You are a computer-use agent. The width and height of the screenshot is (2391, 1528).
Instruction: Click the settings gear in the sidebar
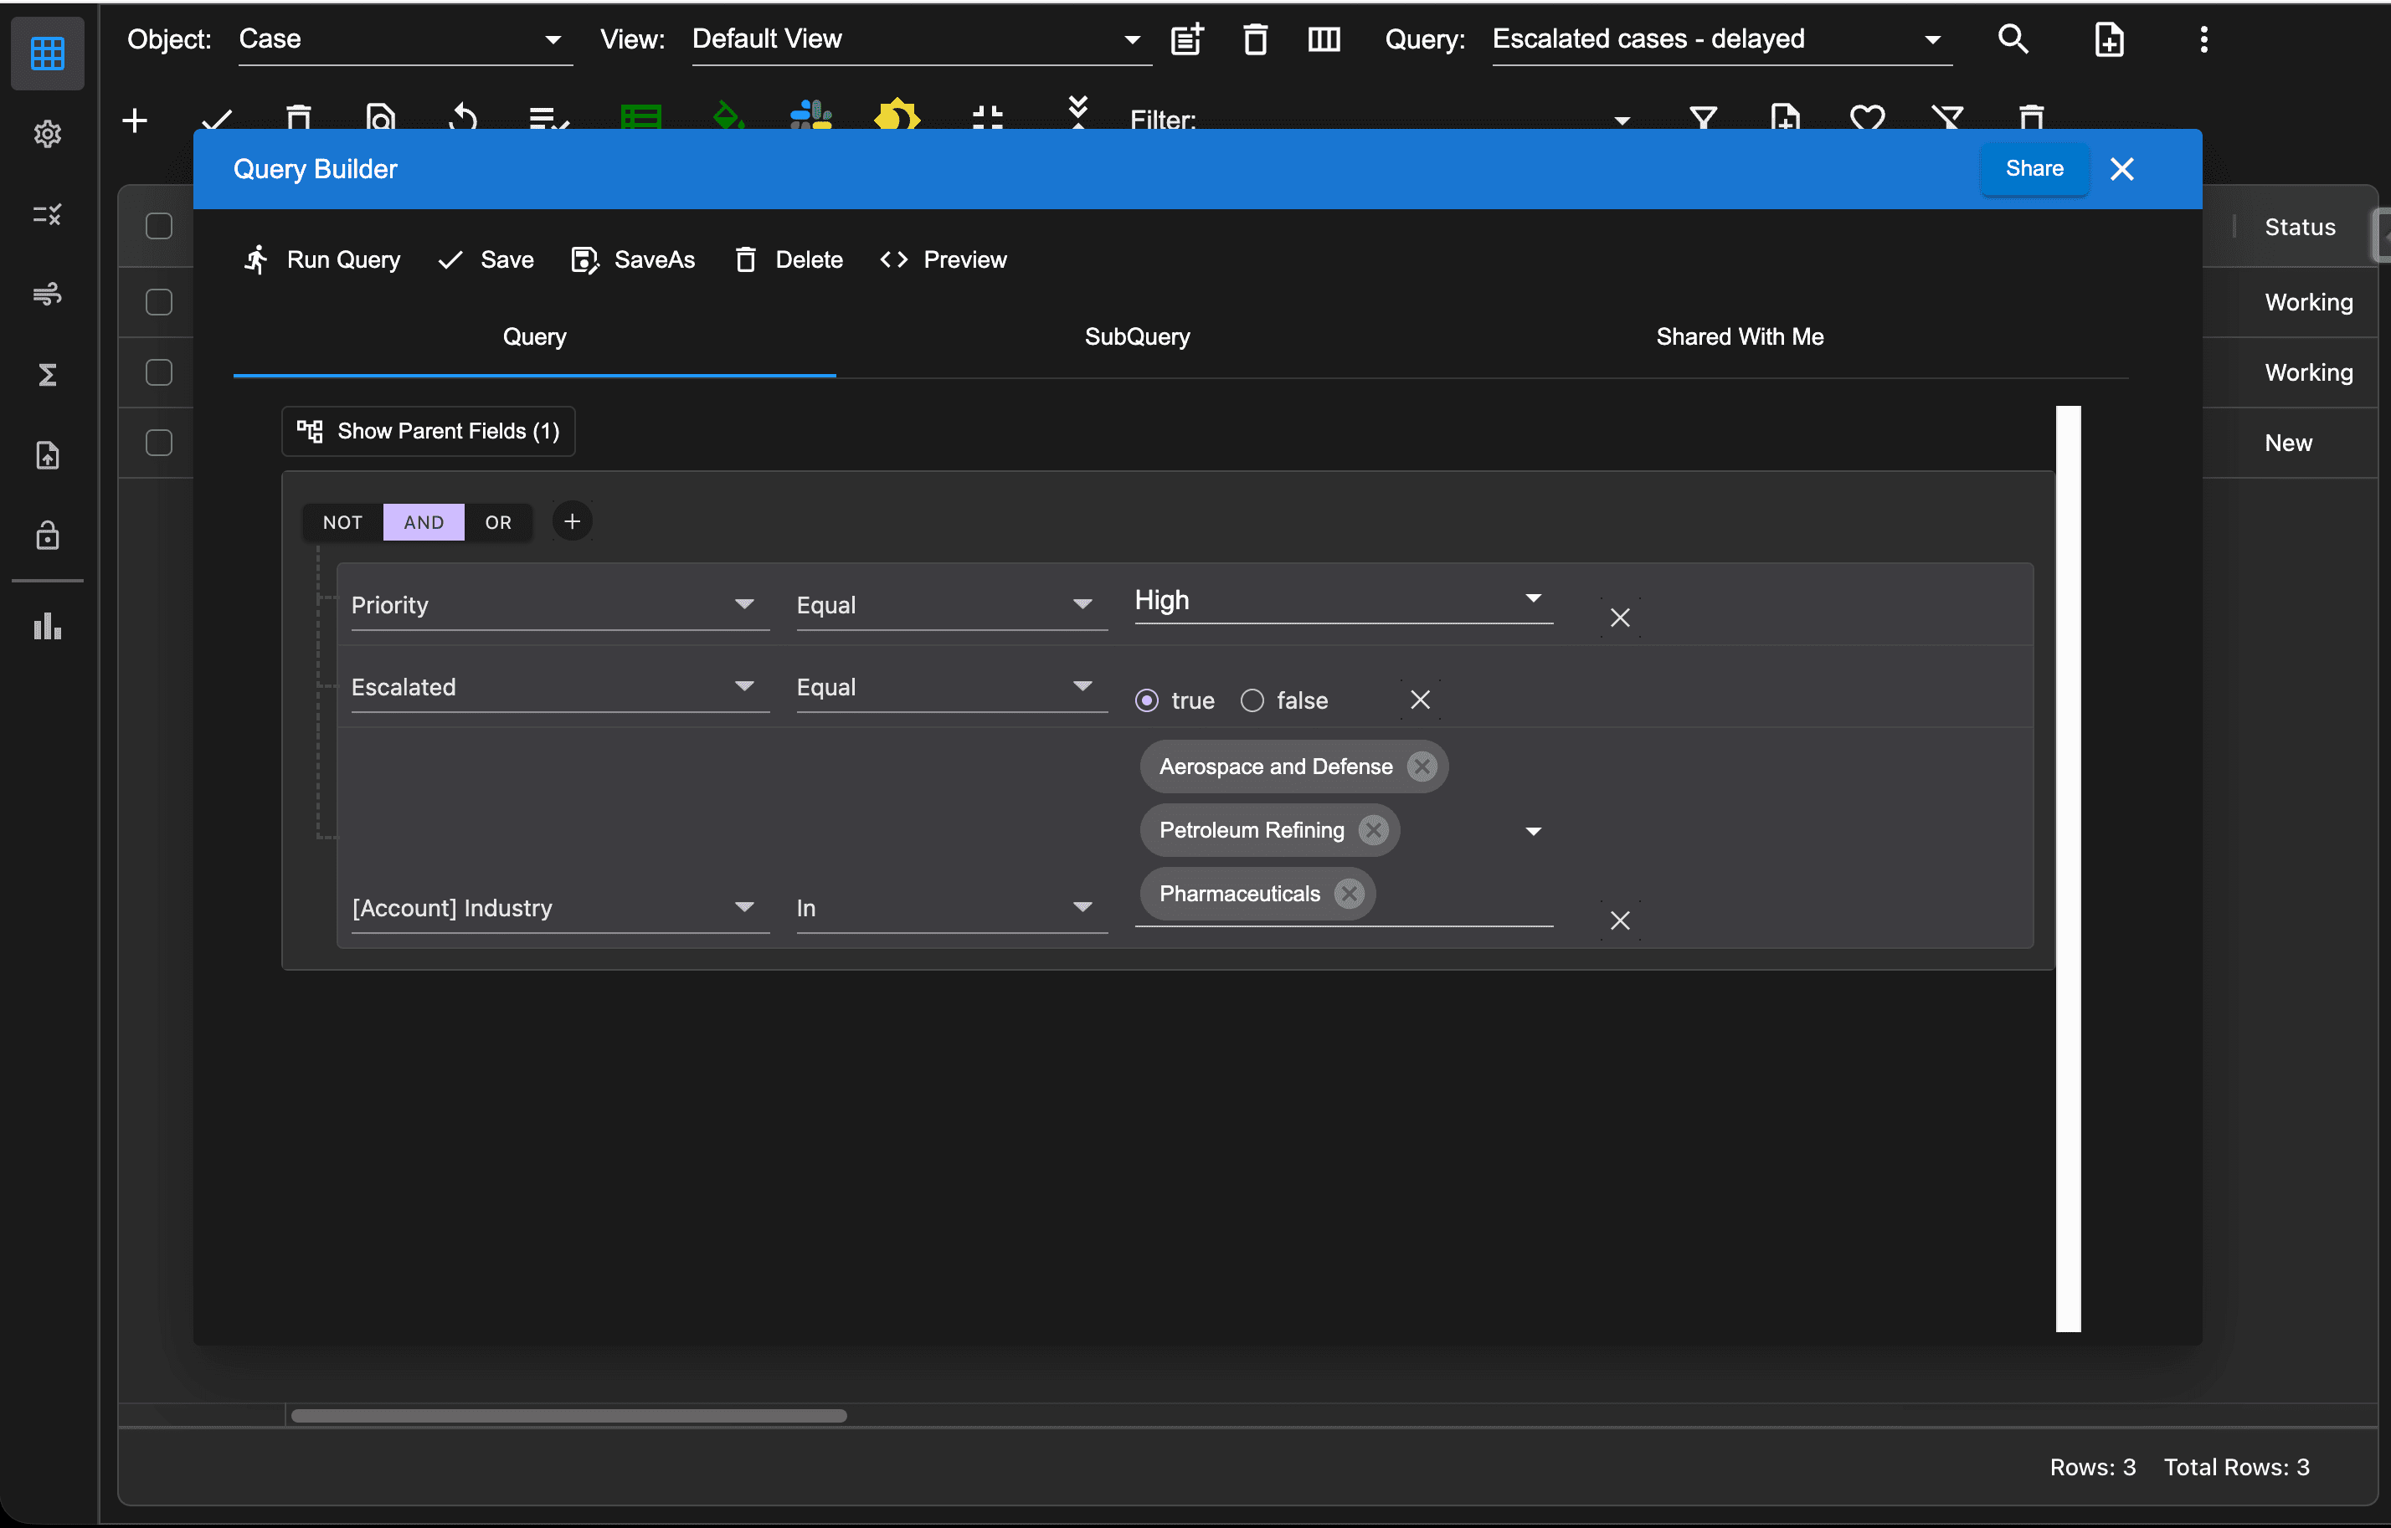click(x=47, y=133)
